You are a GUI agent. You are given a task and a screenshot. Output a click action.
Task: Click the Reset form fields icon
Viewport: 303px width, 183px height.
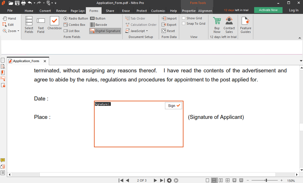coord(168,31)
